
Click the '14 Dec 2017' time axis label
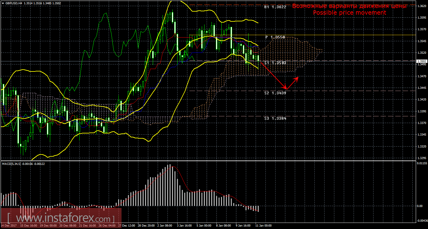(x=9, y=226)
